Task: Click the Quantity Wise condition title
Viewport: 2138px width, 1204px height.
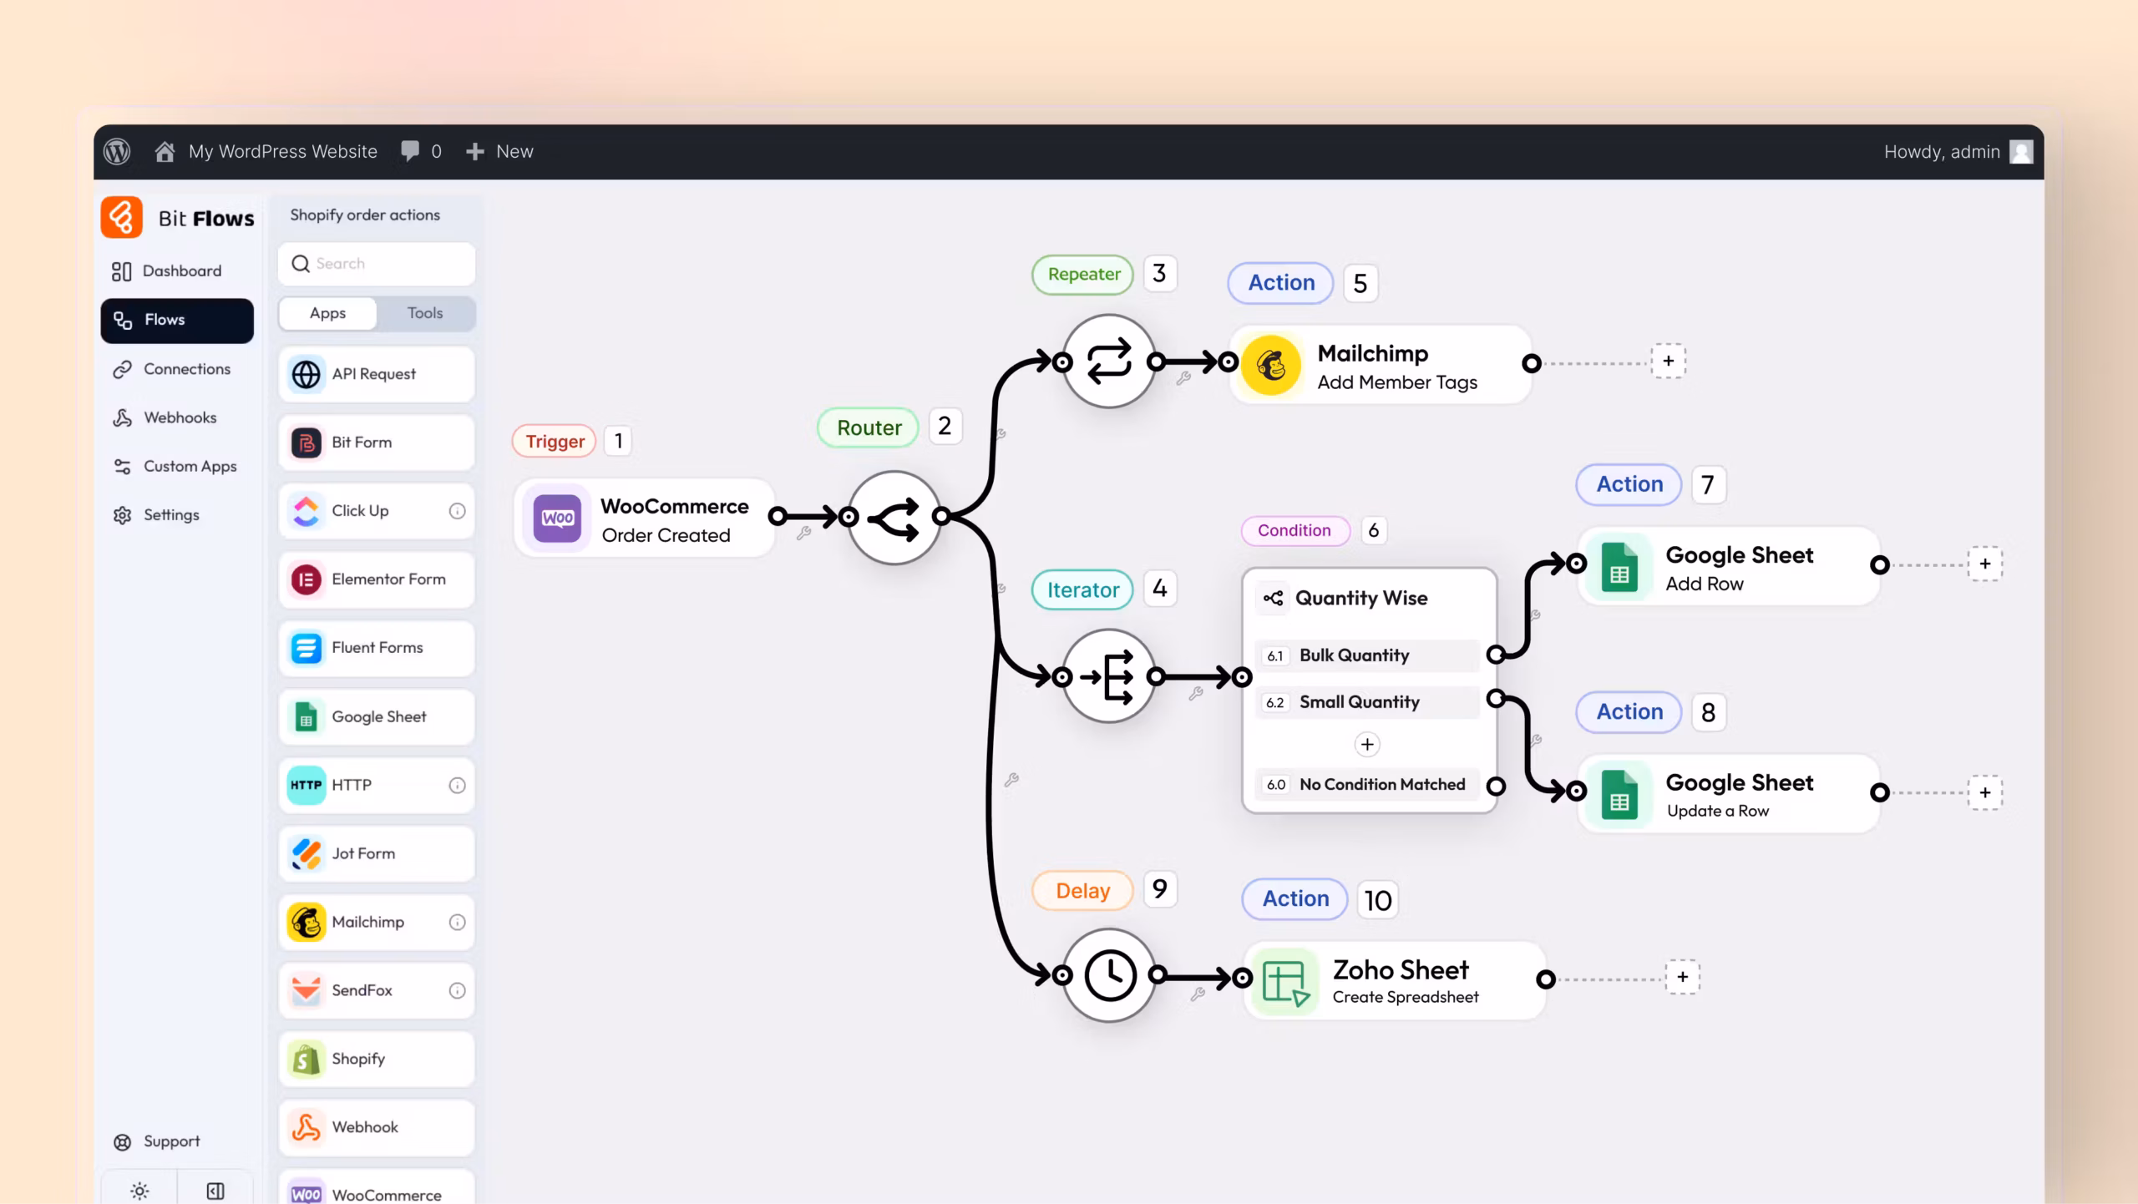Action: coord(1361,598)
